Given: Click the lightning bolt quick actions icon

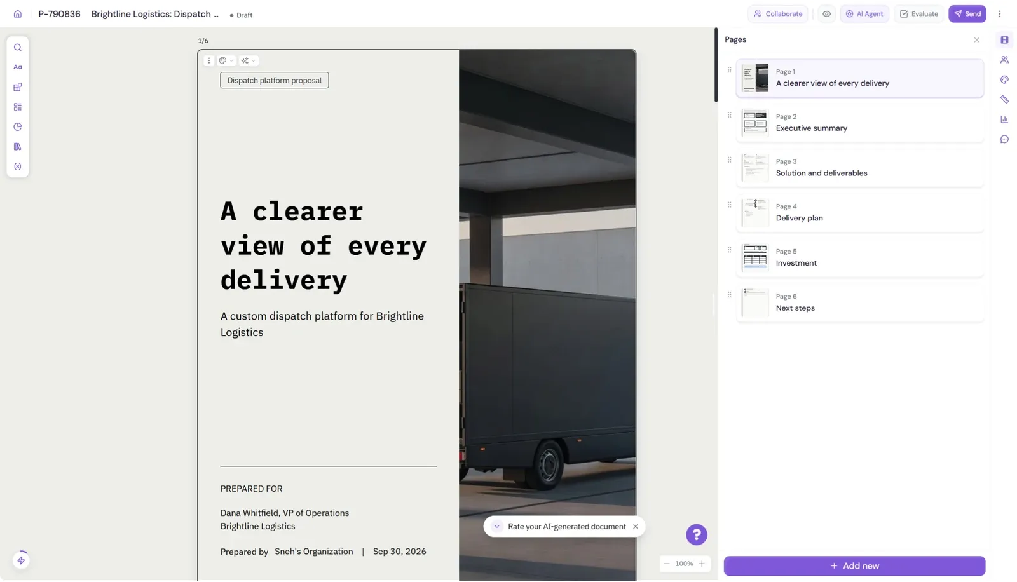Looking at the screenshot, I should point(21,560).
